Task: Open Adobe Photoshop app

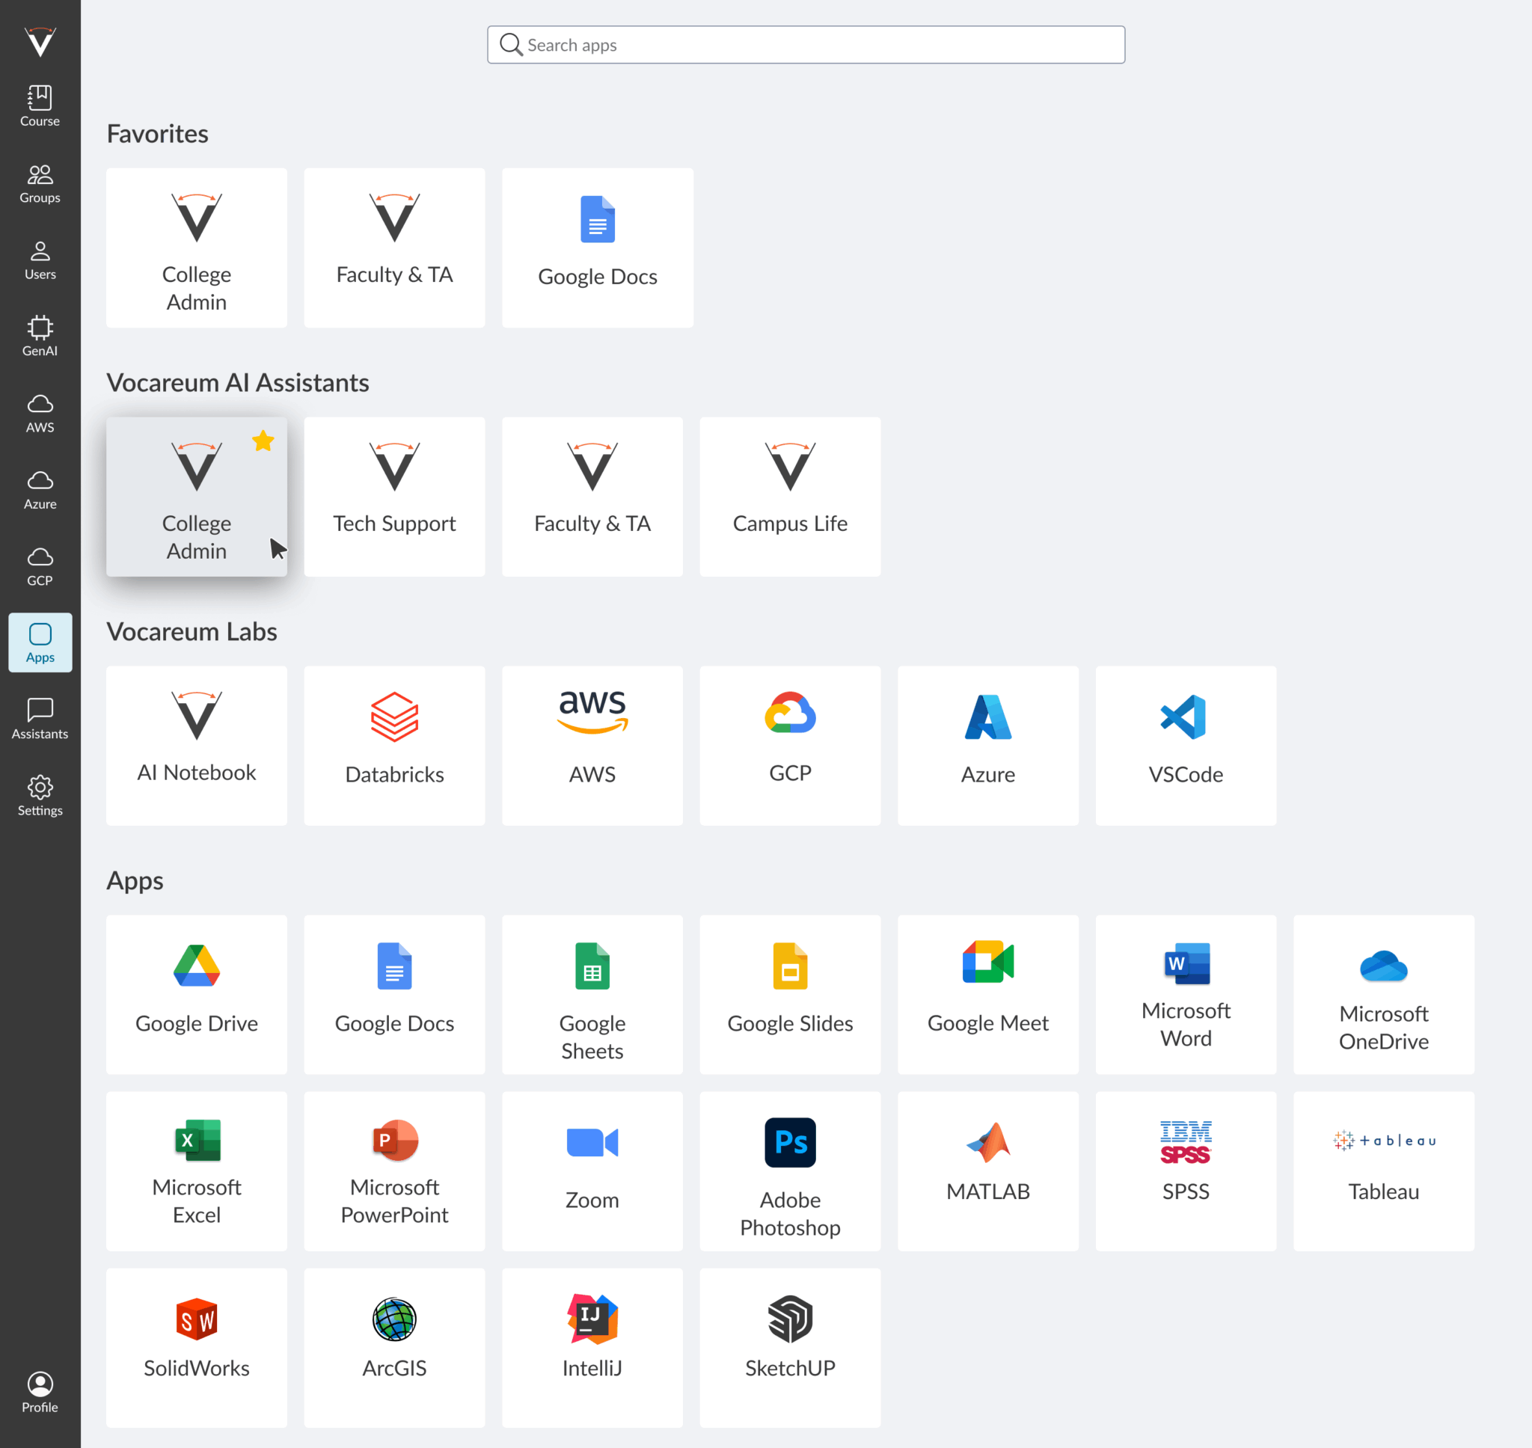Action: [789, 1170]
